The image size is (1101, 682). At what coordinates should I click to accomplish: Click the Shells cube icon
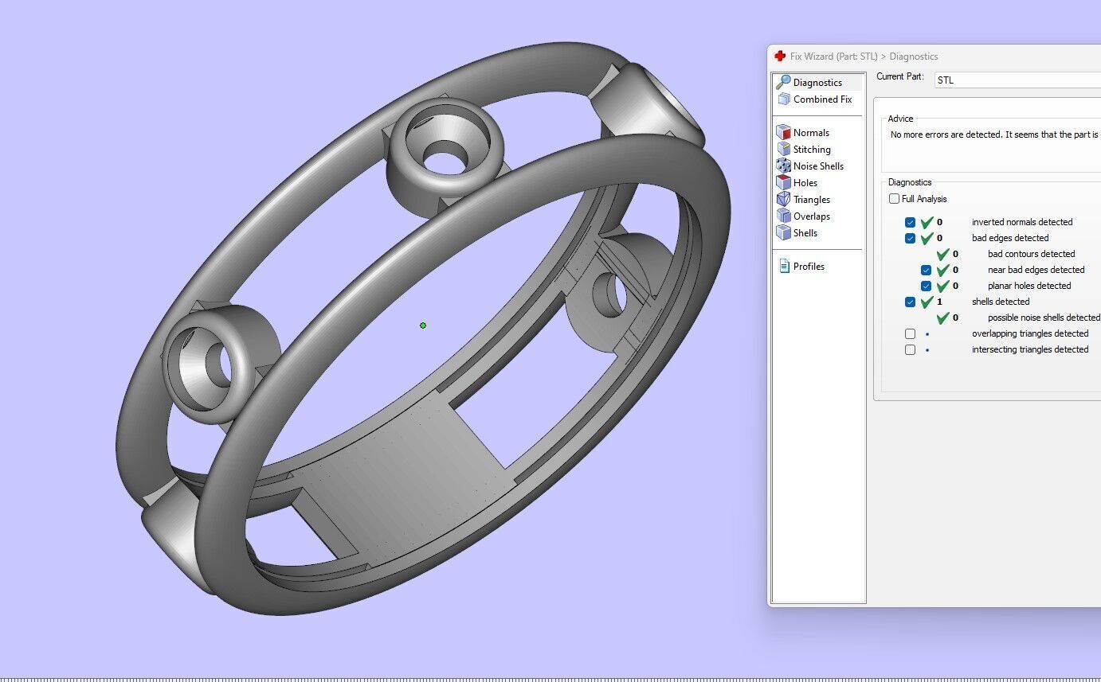tap(784, 233)
